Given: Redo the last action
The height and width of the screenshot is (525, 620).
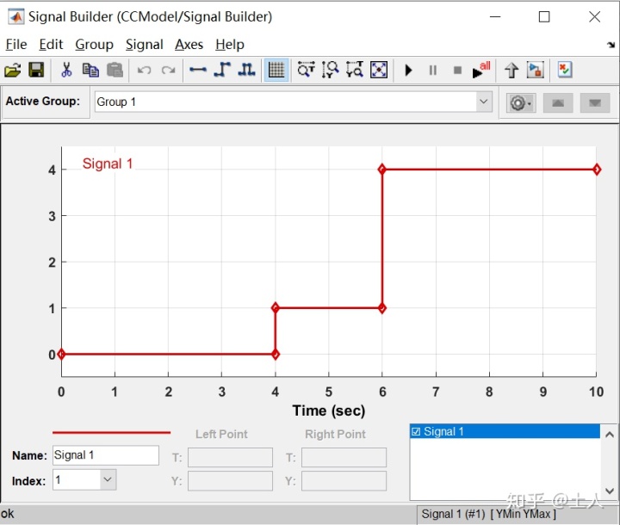Looking at the screenshot, I should [168, 71].
